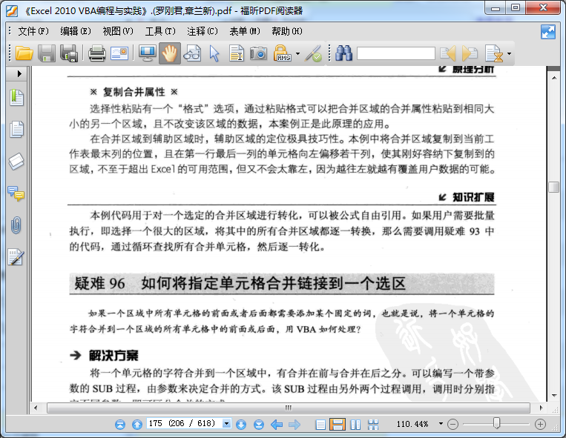Select the text selection tool
The image size is (566, 438).
(237, 53)
